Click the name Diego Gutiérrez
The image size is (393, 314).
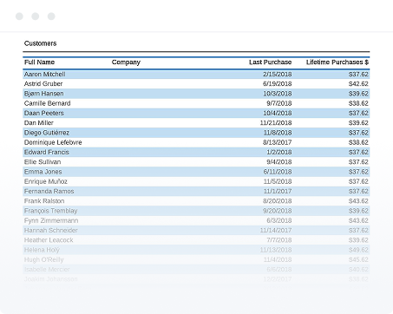[x=47, y=133]
